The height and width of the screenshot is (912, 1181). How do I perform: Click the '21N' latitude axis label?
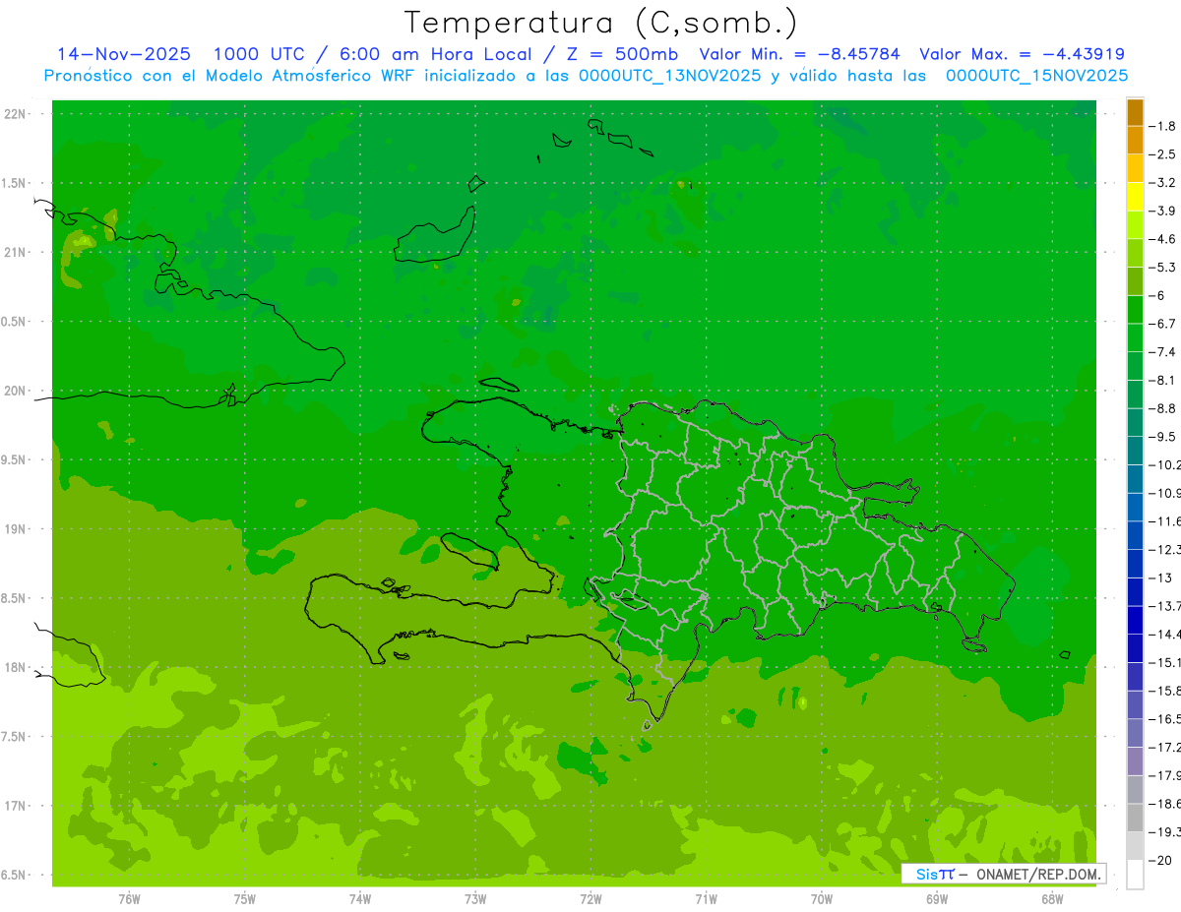[x=15, y=253]
